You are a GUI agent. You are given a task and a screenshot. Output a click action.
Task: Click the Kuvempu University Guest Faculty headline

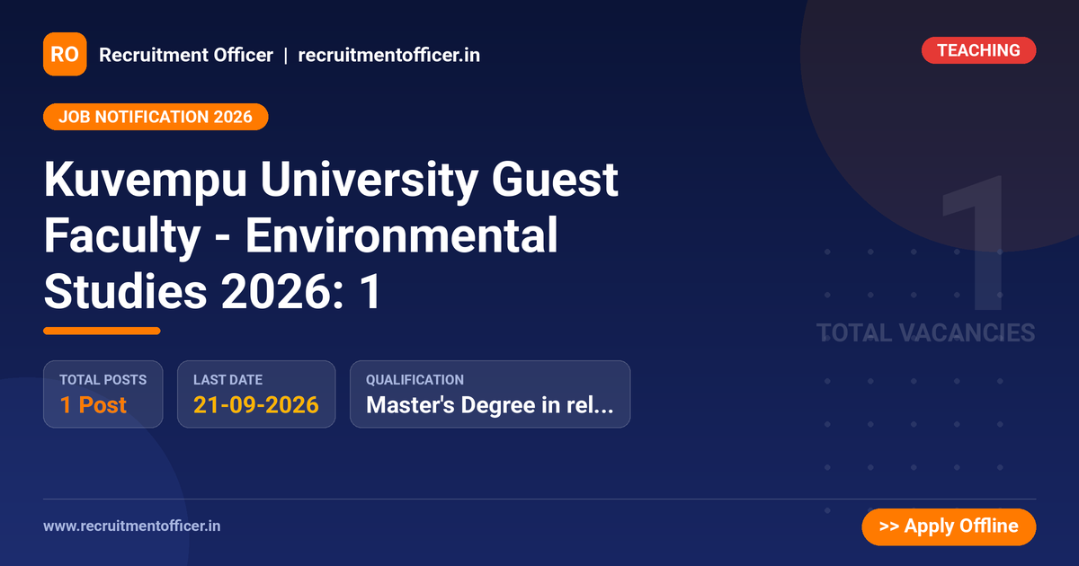click(x=331, y=236)
